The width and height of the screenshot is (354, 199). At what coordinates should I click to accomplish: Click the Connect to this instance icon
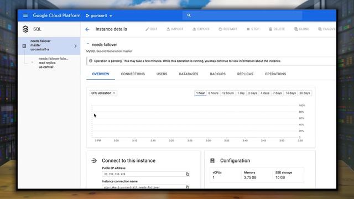(94, 161)
